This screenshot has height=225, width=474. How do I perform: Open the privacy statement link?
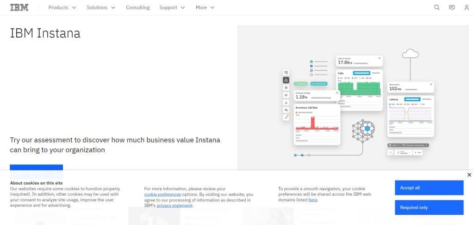[x=175, y=206]
